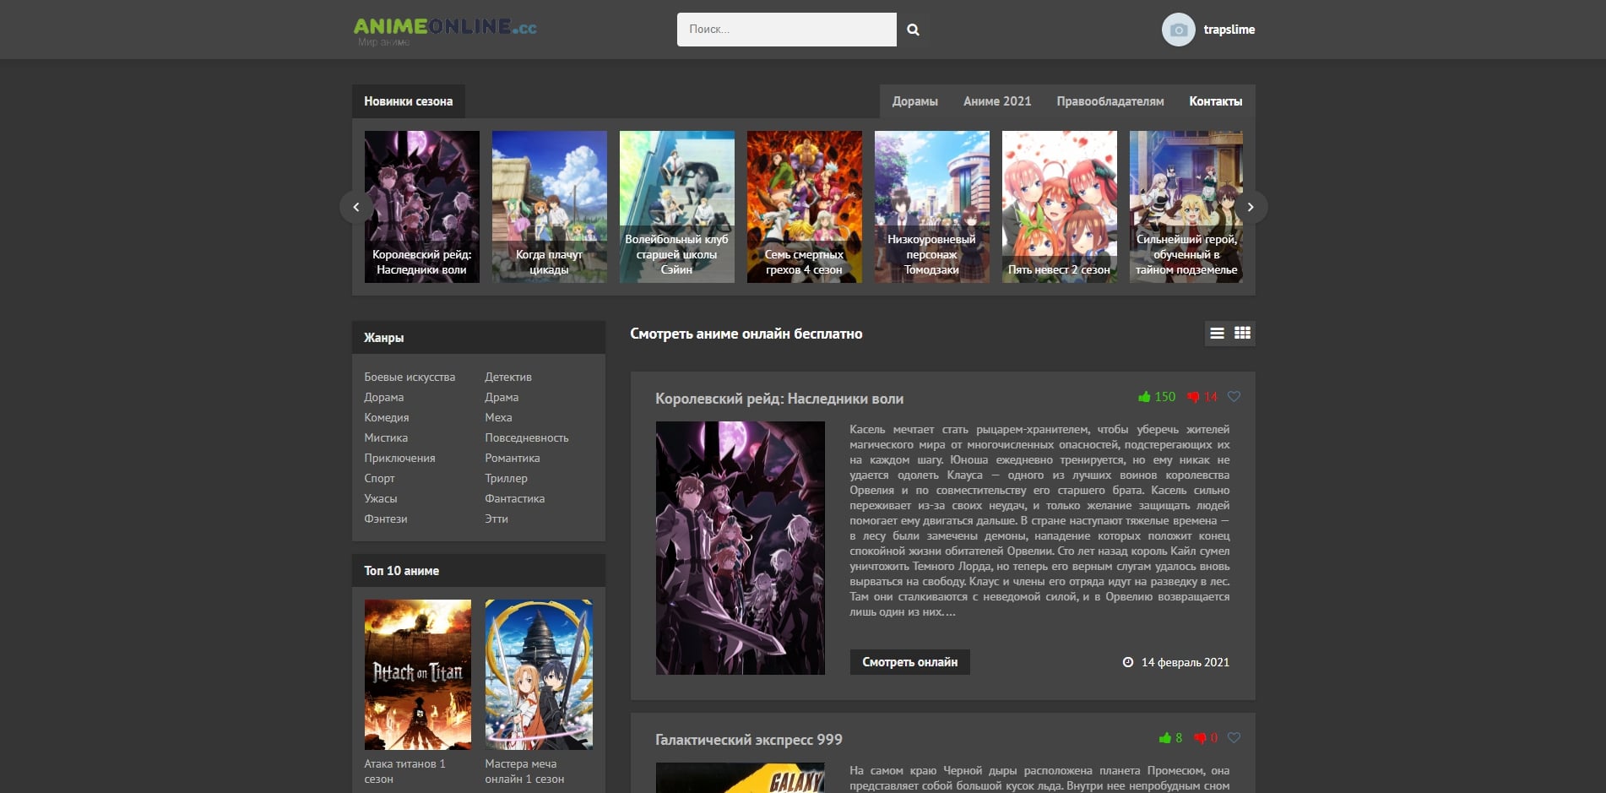Image resolution: width=1606 pixels, height=793 pixels.
Task: Open Galaxy Express poster thumbnail
Action: pyautogui.click(x=741, y=778)
